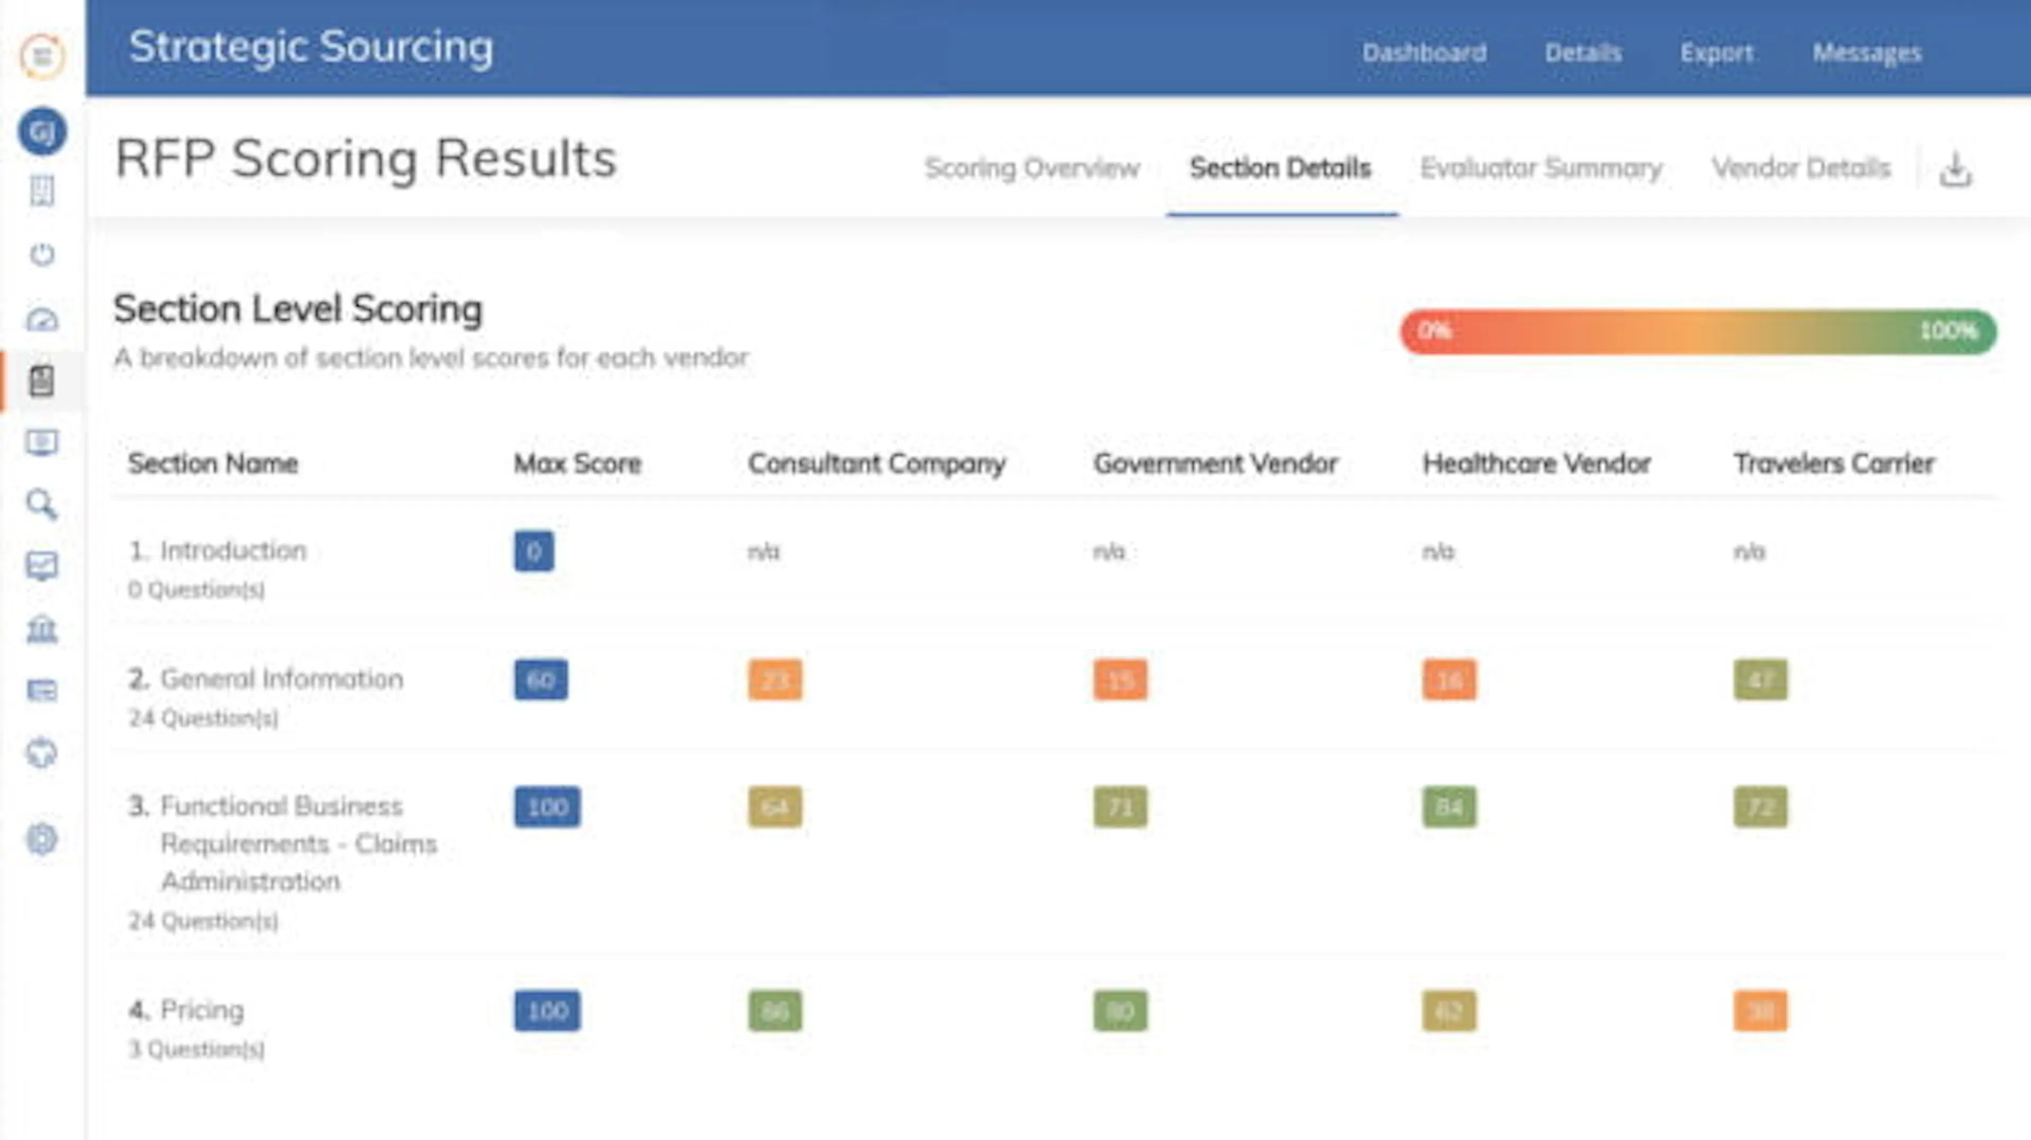Click the General Information section name
This screenshot has width=2031, height=1140.
(x=281, y=679)
